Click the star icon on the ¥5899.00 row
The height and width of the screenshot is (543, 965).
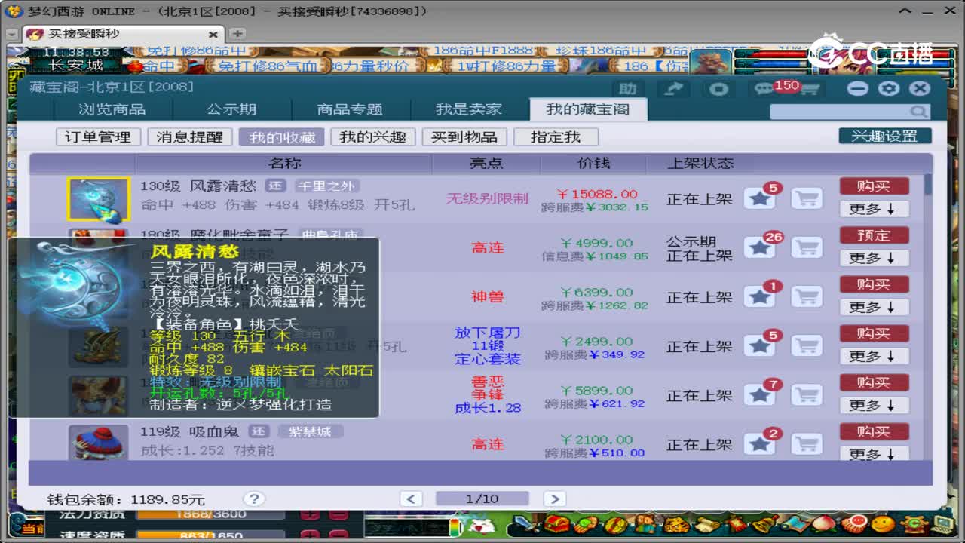760,395
